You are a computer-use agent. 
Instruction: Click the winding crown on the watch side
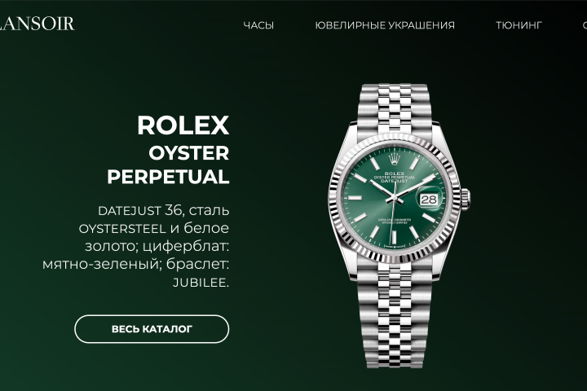466,200
